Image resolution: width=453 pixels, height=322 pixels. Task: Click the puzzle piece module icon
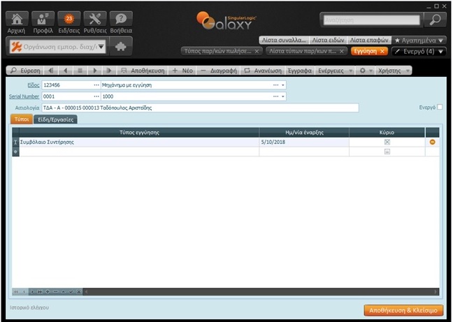[121, 47]
